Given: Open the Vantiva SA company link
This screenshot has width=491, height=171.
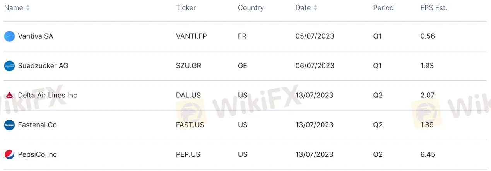Looking at the screenshot, I should (36, 36).
